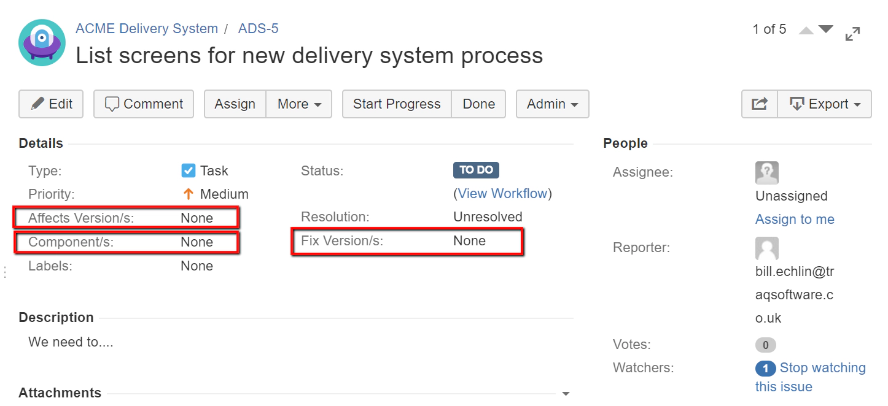Click the Comment button
Viewport: 888px width, 406px height.
pos(144,104)
